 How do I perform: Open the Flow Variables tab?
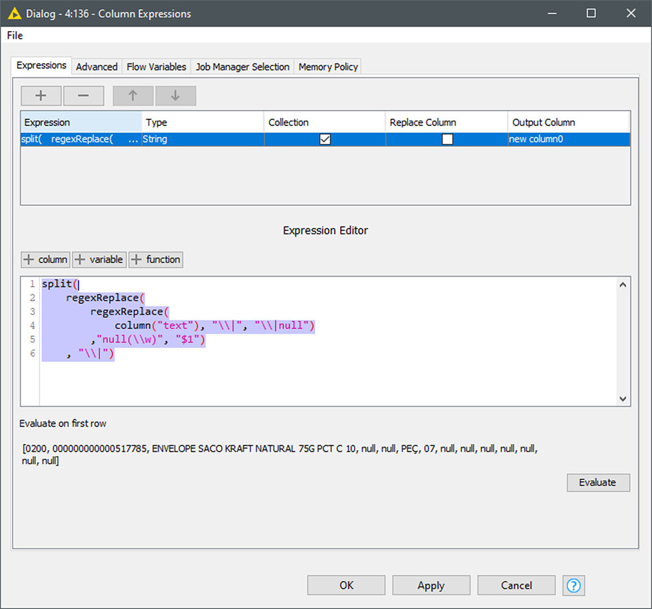(156, 66)
